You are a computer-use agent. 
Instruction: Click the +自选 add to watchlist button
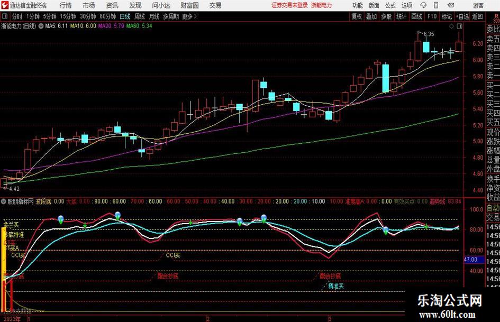point(462,16)
